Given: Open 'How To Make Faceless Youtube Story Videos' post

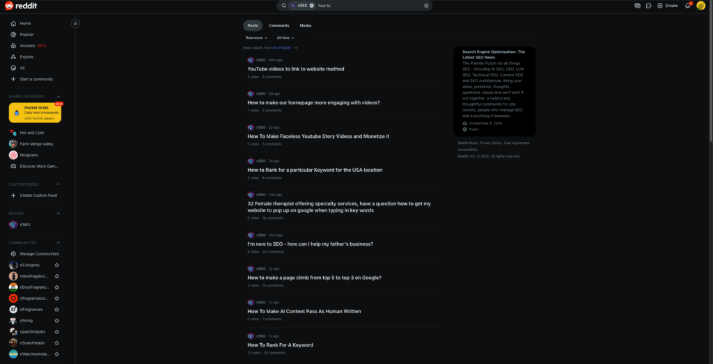Looking at the screenshot, I should pyautogui.click(x=318, y=136).
